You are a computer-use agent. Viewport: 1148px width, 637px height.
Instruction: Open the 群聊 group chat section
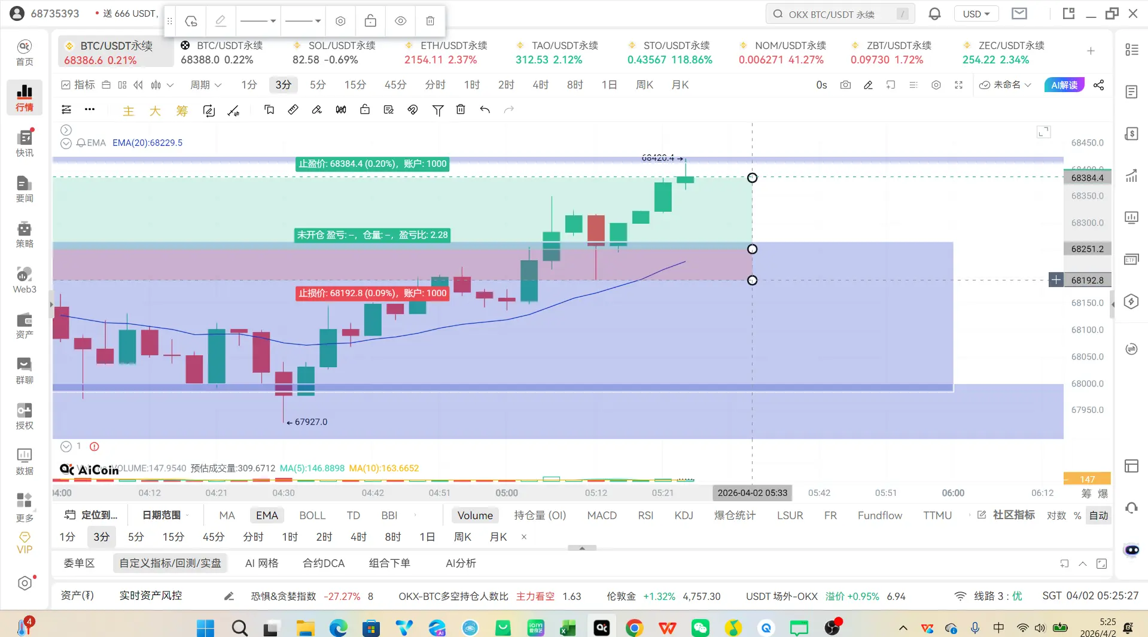pyautogui.click(x=25, y=371)
